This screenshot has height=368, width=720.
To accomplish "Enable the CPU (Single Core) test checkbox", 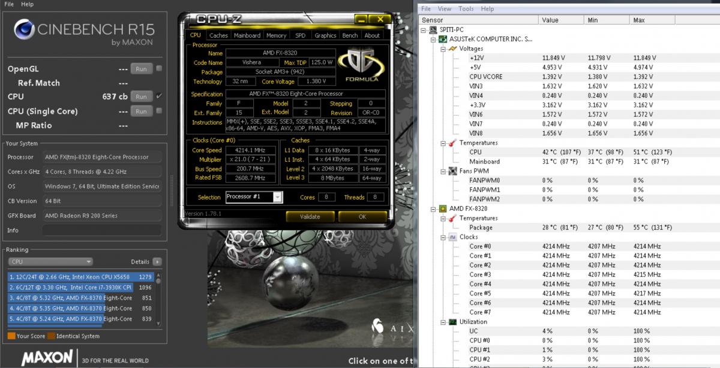I will click(159, 111).
